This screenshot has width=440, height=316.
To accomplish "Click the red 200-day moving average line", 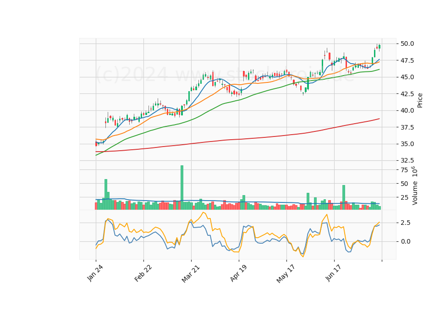I will pos(238,139).
